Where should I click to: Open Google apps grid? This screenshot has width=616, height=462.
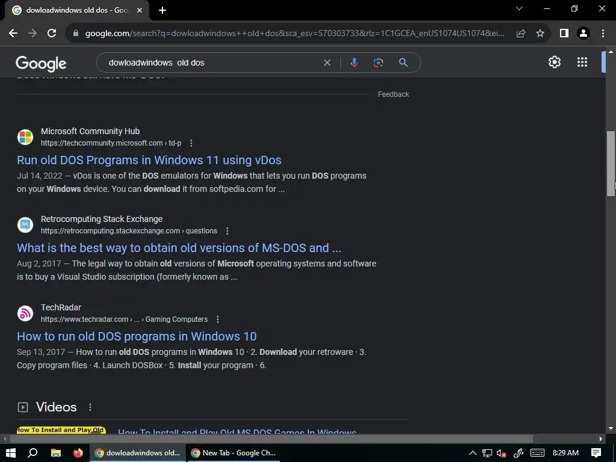tap(582, 62)
